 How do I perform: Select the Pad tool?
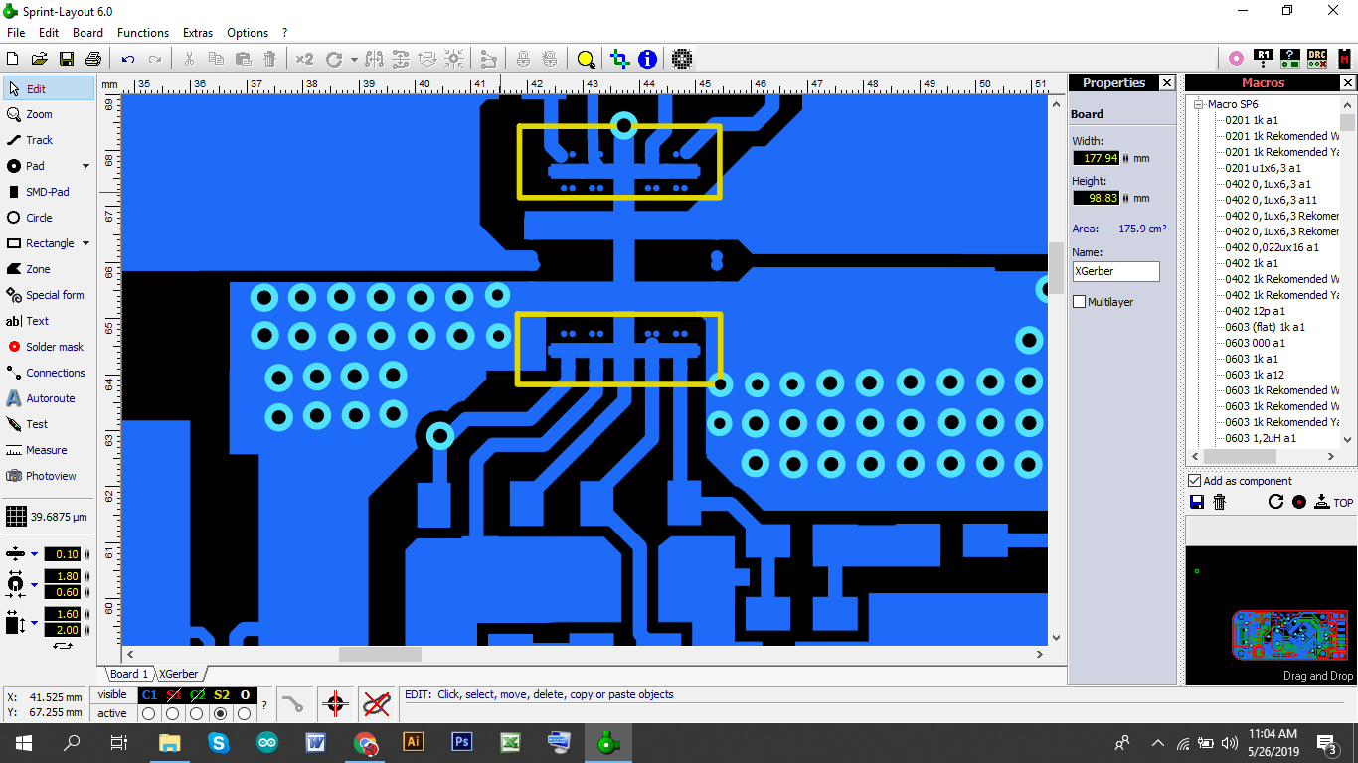[40, 166]
